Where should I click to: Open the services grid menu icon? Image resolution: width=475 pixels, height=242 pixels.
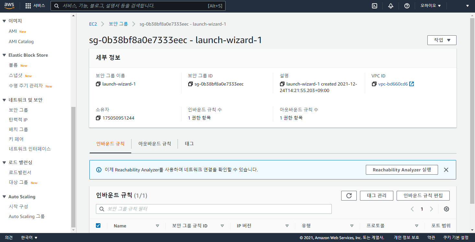[x=28, y=6]
